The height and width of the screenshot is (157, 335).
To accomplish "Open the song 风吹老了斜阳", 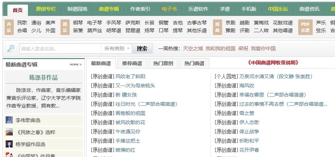I will (x=130, y=76).
